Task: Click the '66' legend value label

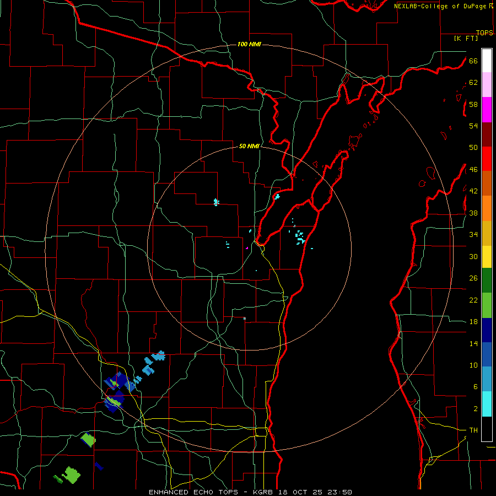Action: 473,61
